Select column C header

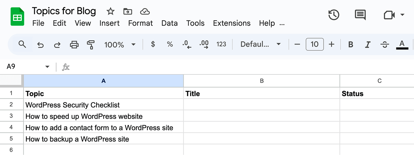[377, 81]
